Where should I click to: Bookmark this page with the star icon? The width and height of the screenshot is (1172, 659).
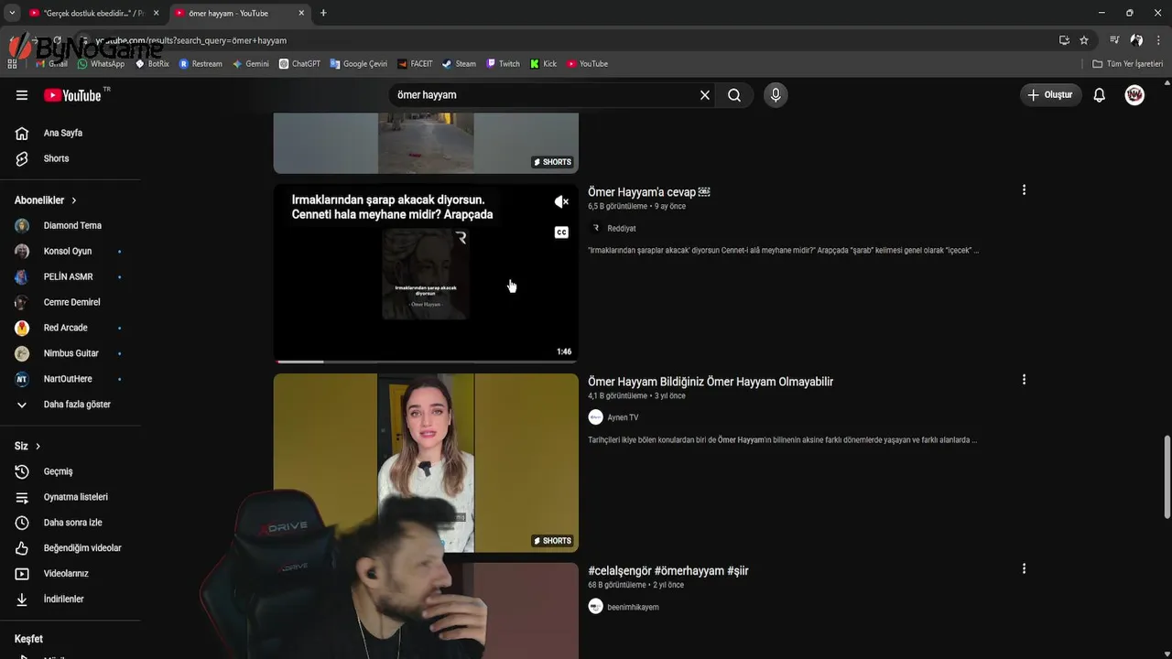(1084, 40)
